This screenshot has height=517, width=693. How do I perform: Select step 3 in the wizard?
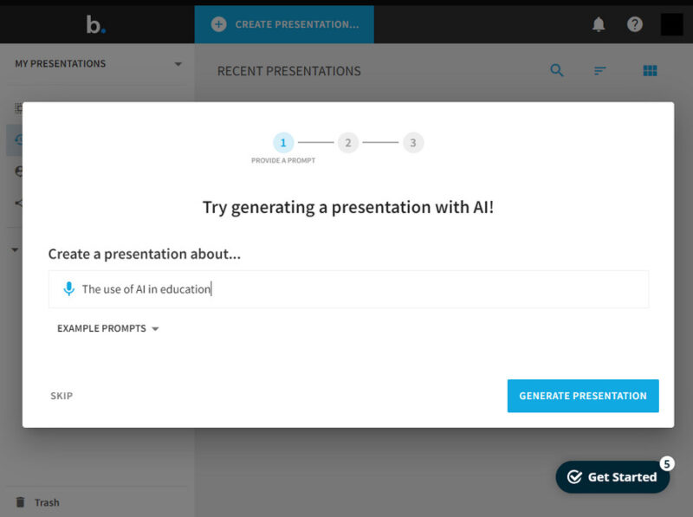click(413, 142)
